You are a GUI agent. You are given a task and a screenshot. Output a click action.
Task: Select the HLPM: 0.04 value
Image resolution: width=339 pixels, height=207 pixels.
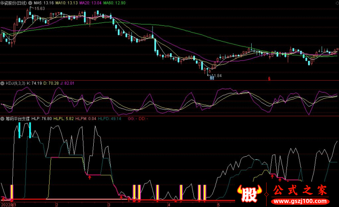click(86, 119)
